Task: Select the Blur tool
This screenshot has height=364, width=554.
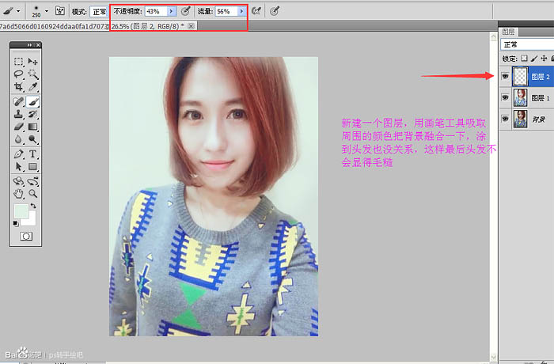Action: pos(18,139)
